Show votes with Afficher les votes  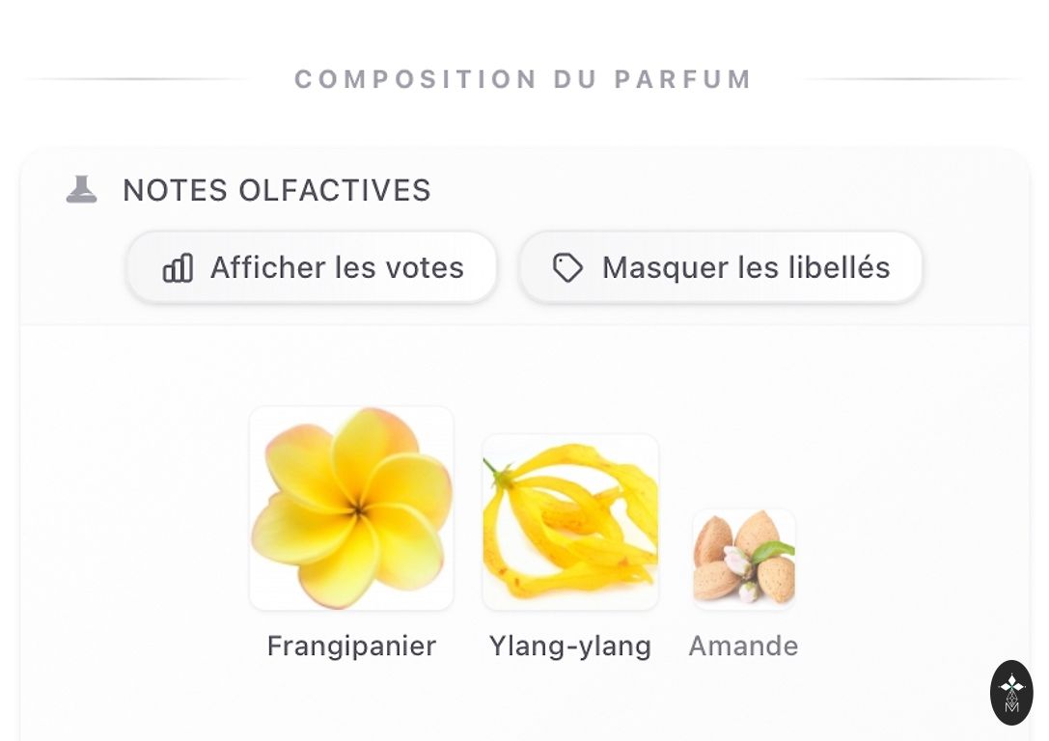click(x=312, y=267)
